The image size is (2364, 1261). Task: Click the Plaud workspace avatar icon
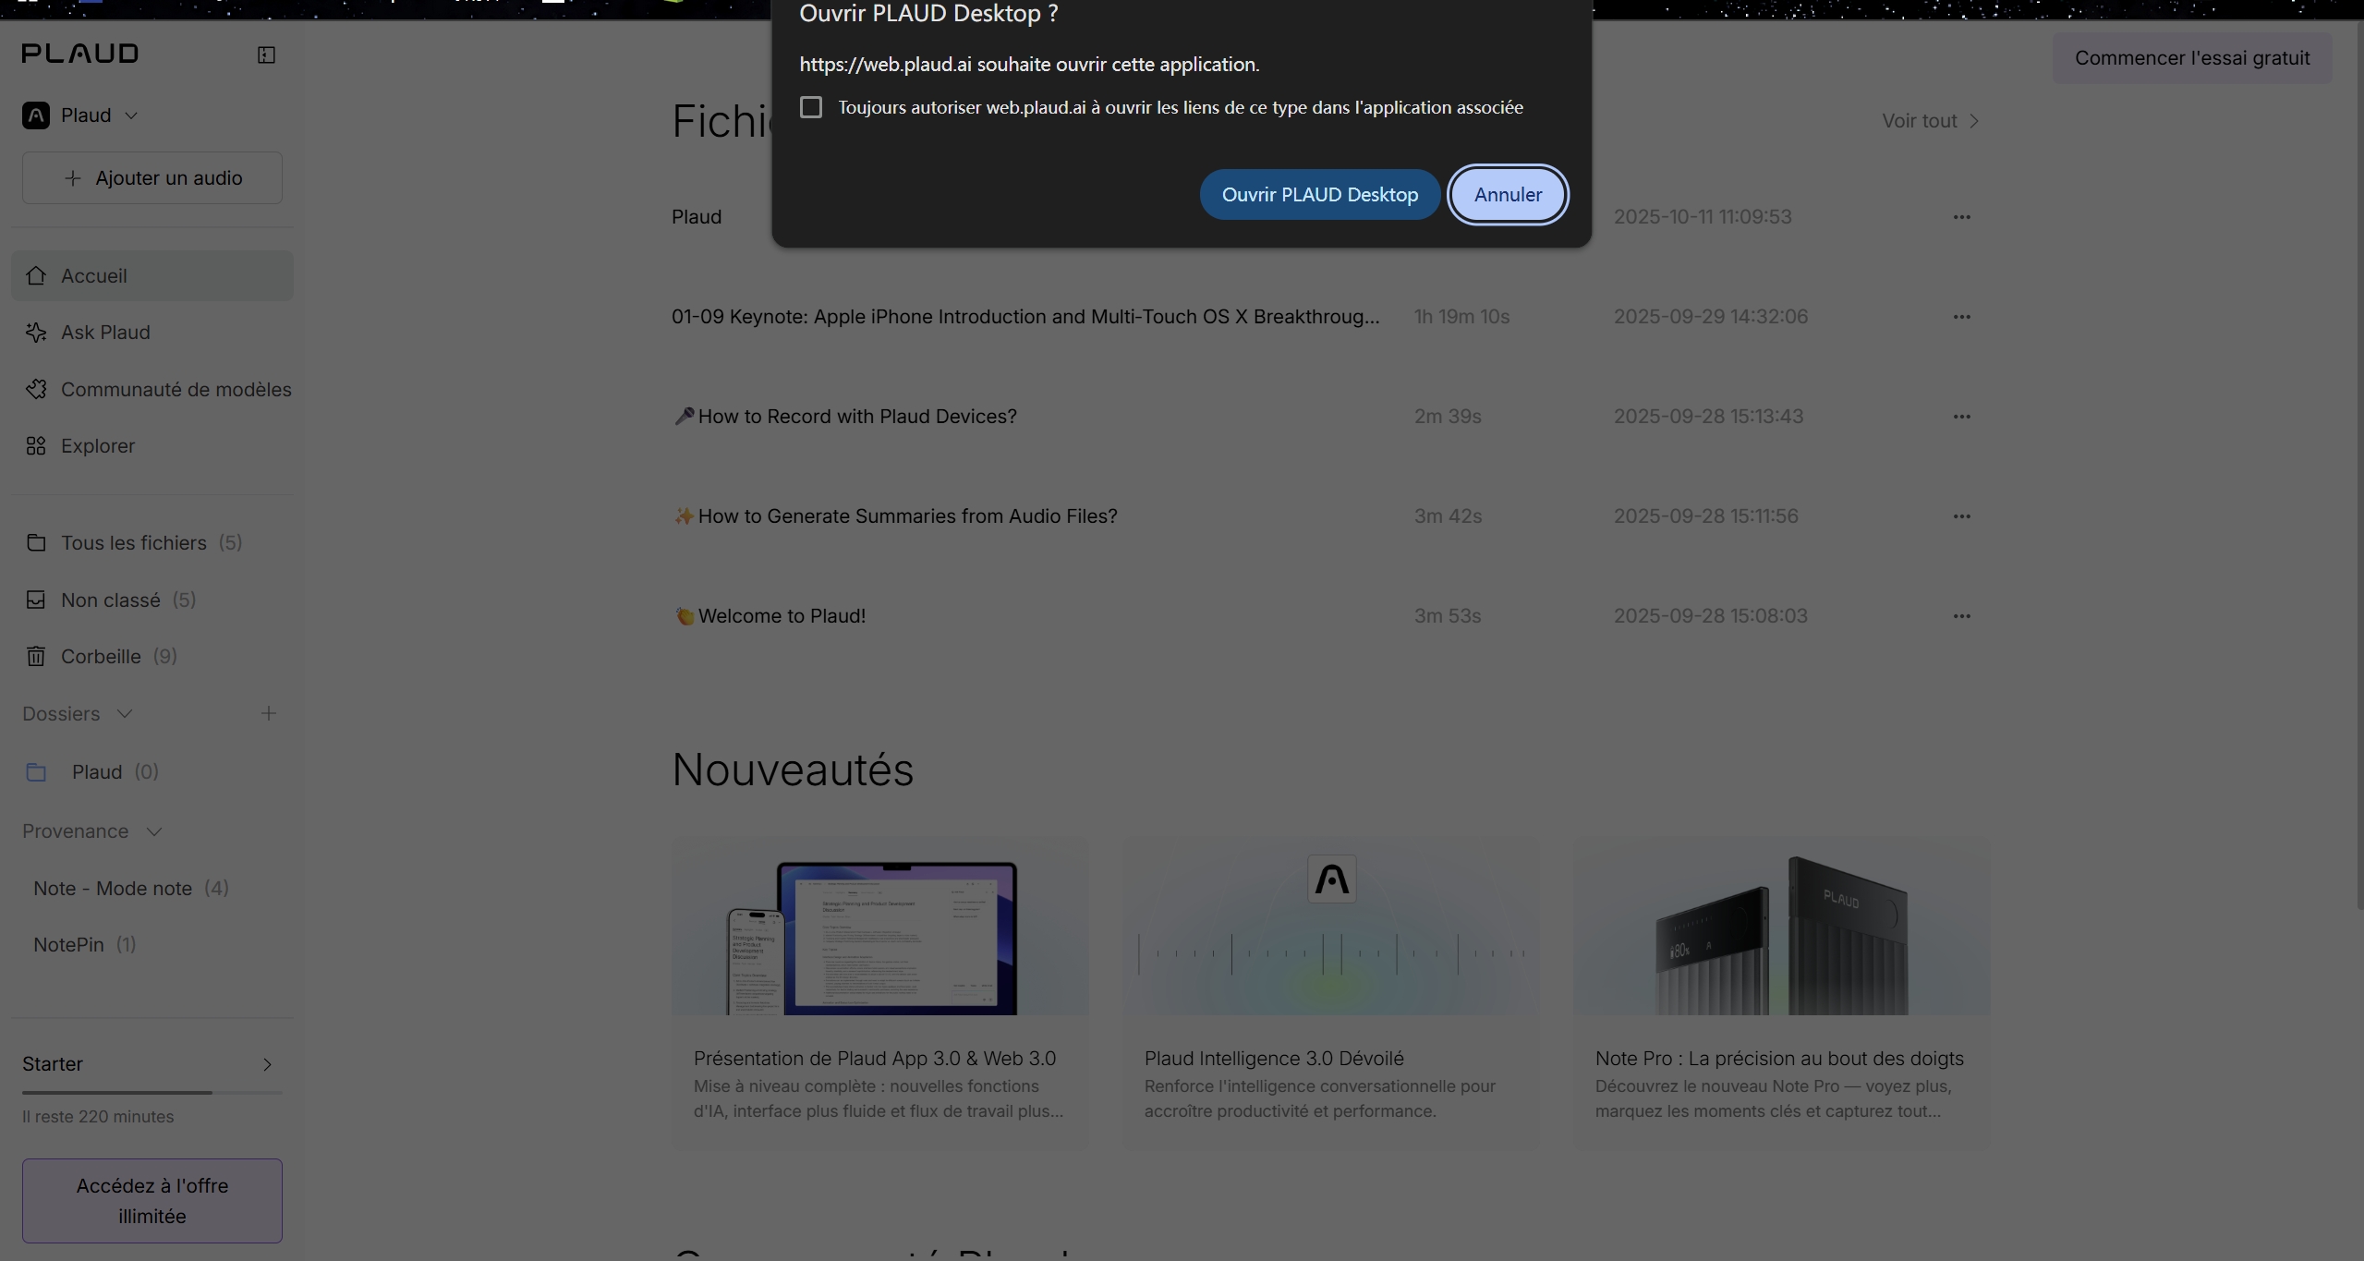[x=36, y=115]
